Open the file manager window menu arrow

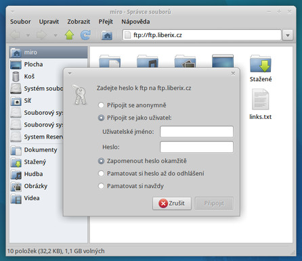13,11
